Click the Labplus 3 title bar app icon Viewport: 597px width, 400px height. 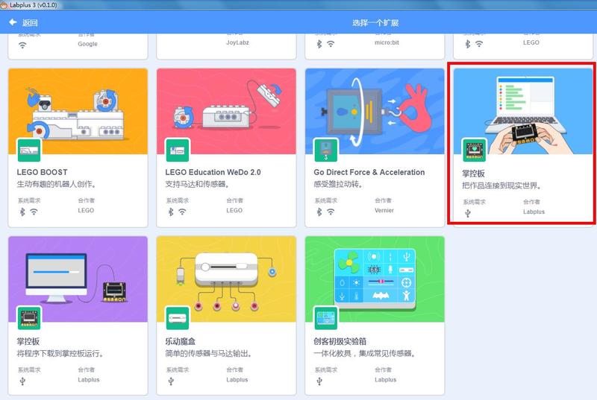tap(4, 5)
